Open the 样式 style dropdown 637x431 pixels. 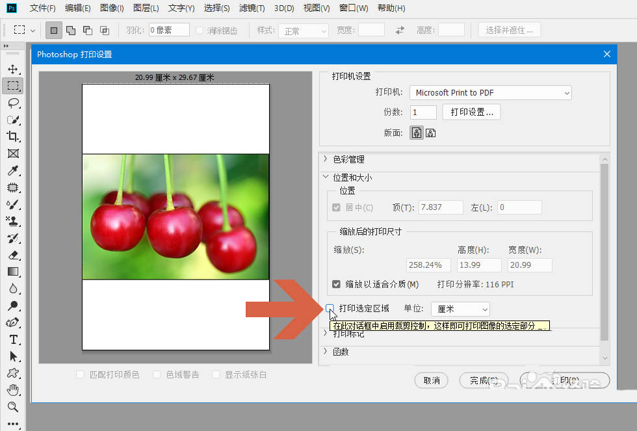point(304,31)
